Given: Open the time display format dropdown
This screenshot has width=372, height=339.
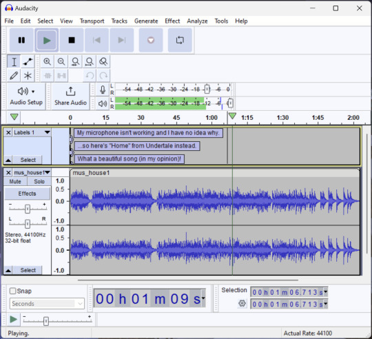Looking at the screenshot, I should (x=203, y=298).
